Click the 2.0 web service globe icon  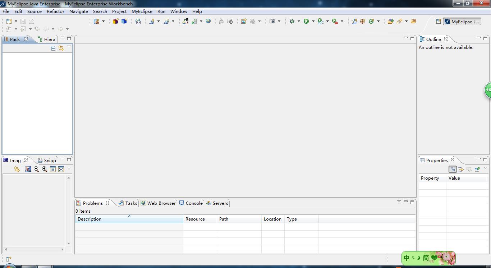tap(138, 22)
